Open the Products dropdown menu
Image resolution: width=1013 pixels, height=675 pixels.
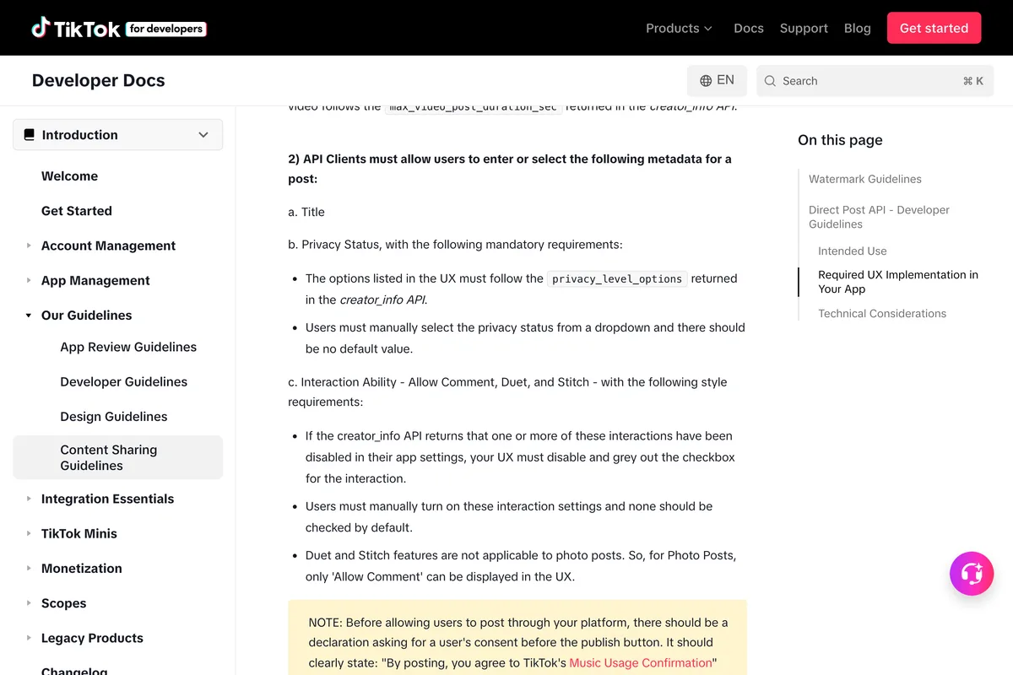pyautogui.click(x=680, y=28)
